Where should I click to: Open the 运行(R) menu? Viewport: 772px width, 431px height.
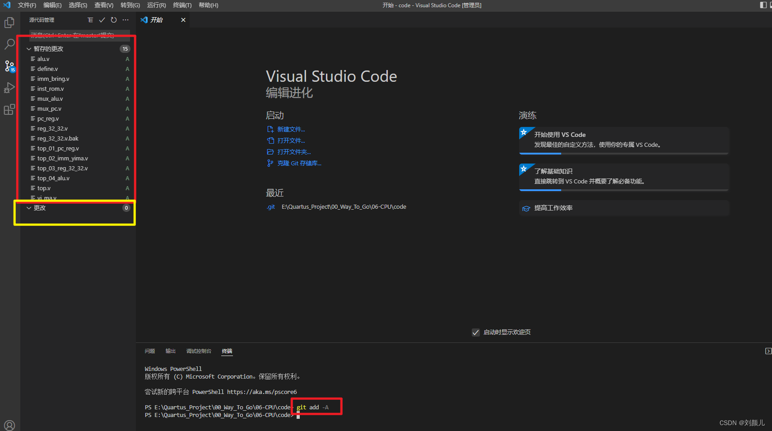[156, 5]
